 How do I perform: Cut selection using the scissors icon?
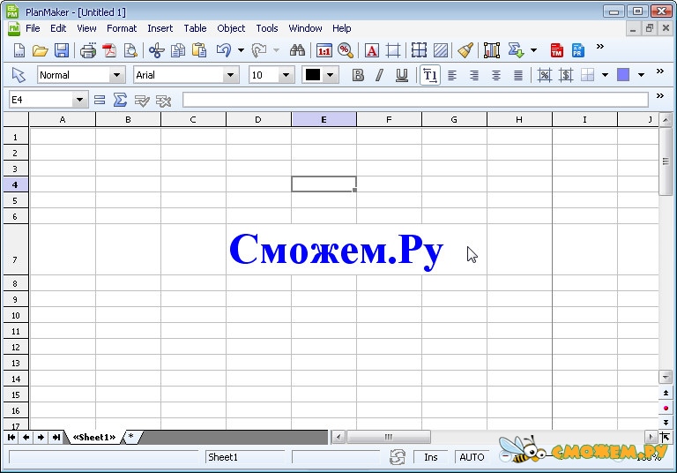(156, 50)
